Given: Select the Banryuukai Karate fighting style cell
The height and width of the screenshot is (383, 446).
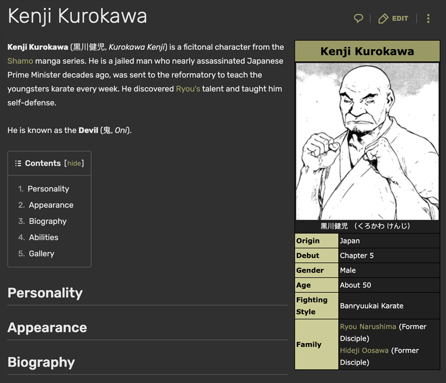Looking at the screenshot, I should [x=389, y=306].
